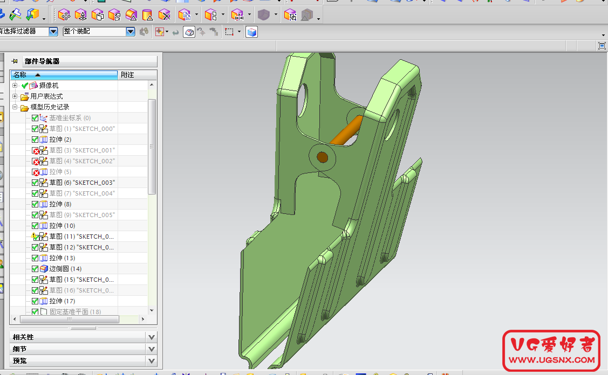The image size is (608, 375).
Task: Click the Delete Face icon with X
Action: 165,15
